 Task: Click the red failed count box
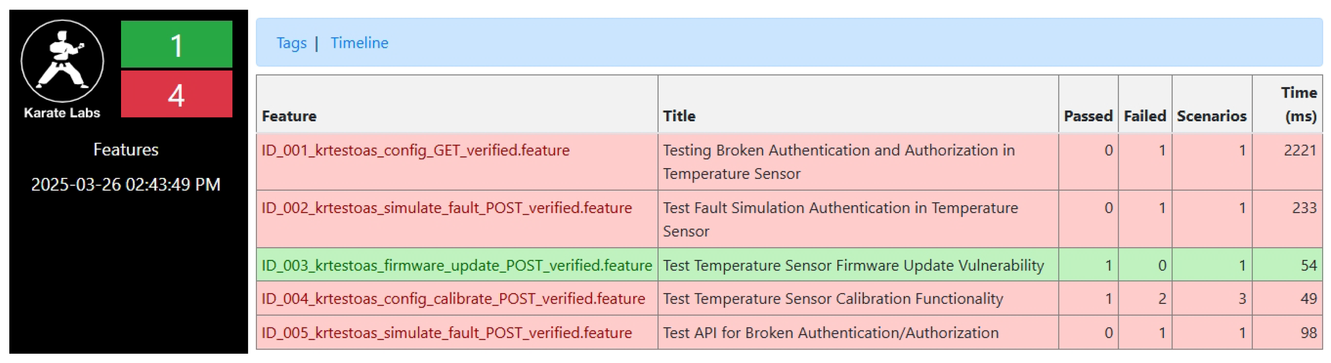176,94
